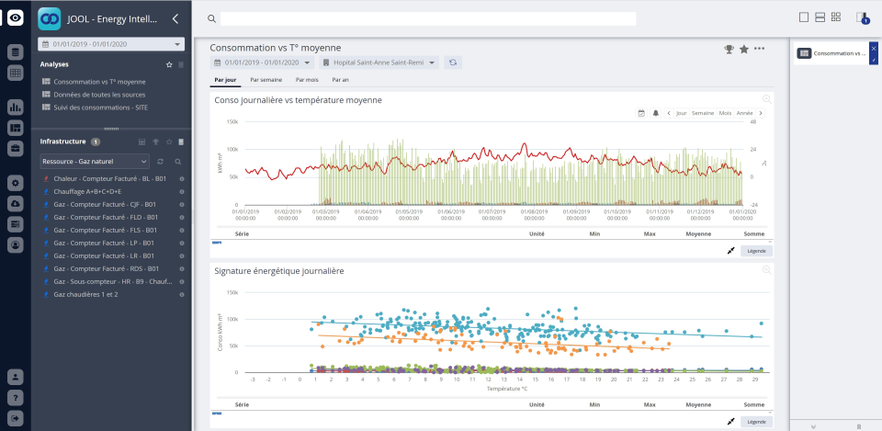The height and width of the screenshot is (431, 882).
Task: Expand the Hopital Saint-Anne Saint-Remi site dropdown
Action: point(379,62)
